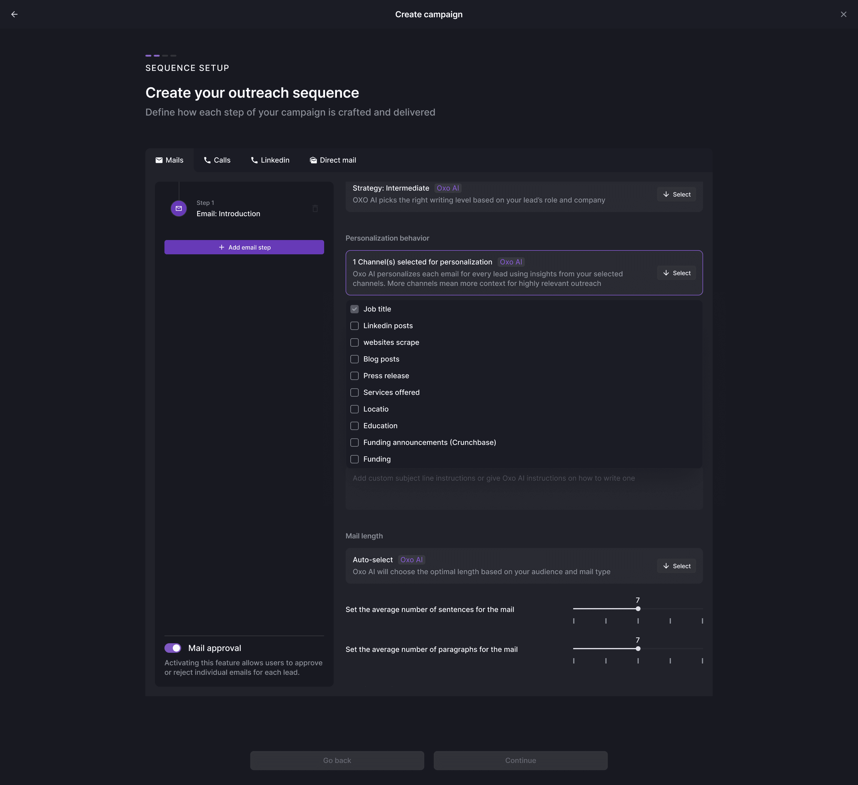
Task: Click the envelope icon for Step 1
Action: point(179,208)
